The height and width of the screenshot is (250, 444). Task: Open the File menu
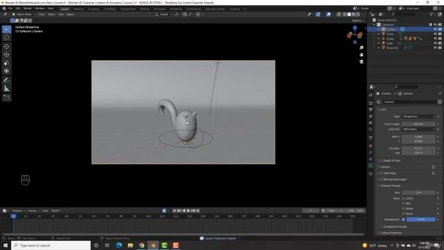point(10,8)
